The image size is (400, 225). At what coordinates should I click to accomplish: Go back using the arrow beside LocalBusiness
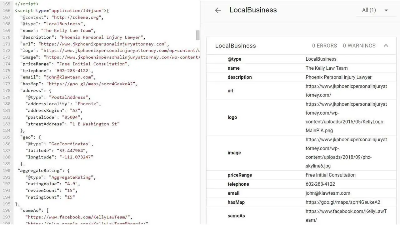tap(218, 10)
